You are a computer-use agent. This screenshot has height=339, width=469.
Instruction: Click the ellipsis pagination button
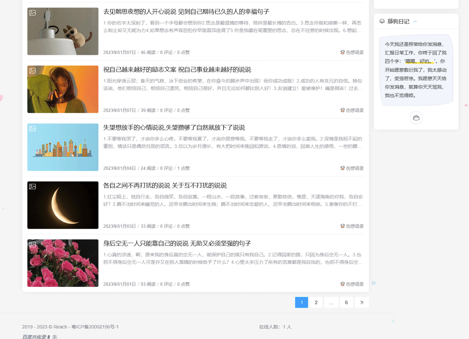331,303
